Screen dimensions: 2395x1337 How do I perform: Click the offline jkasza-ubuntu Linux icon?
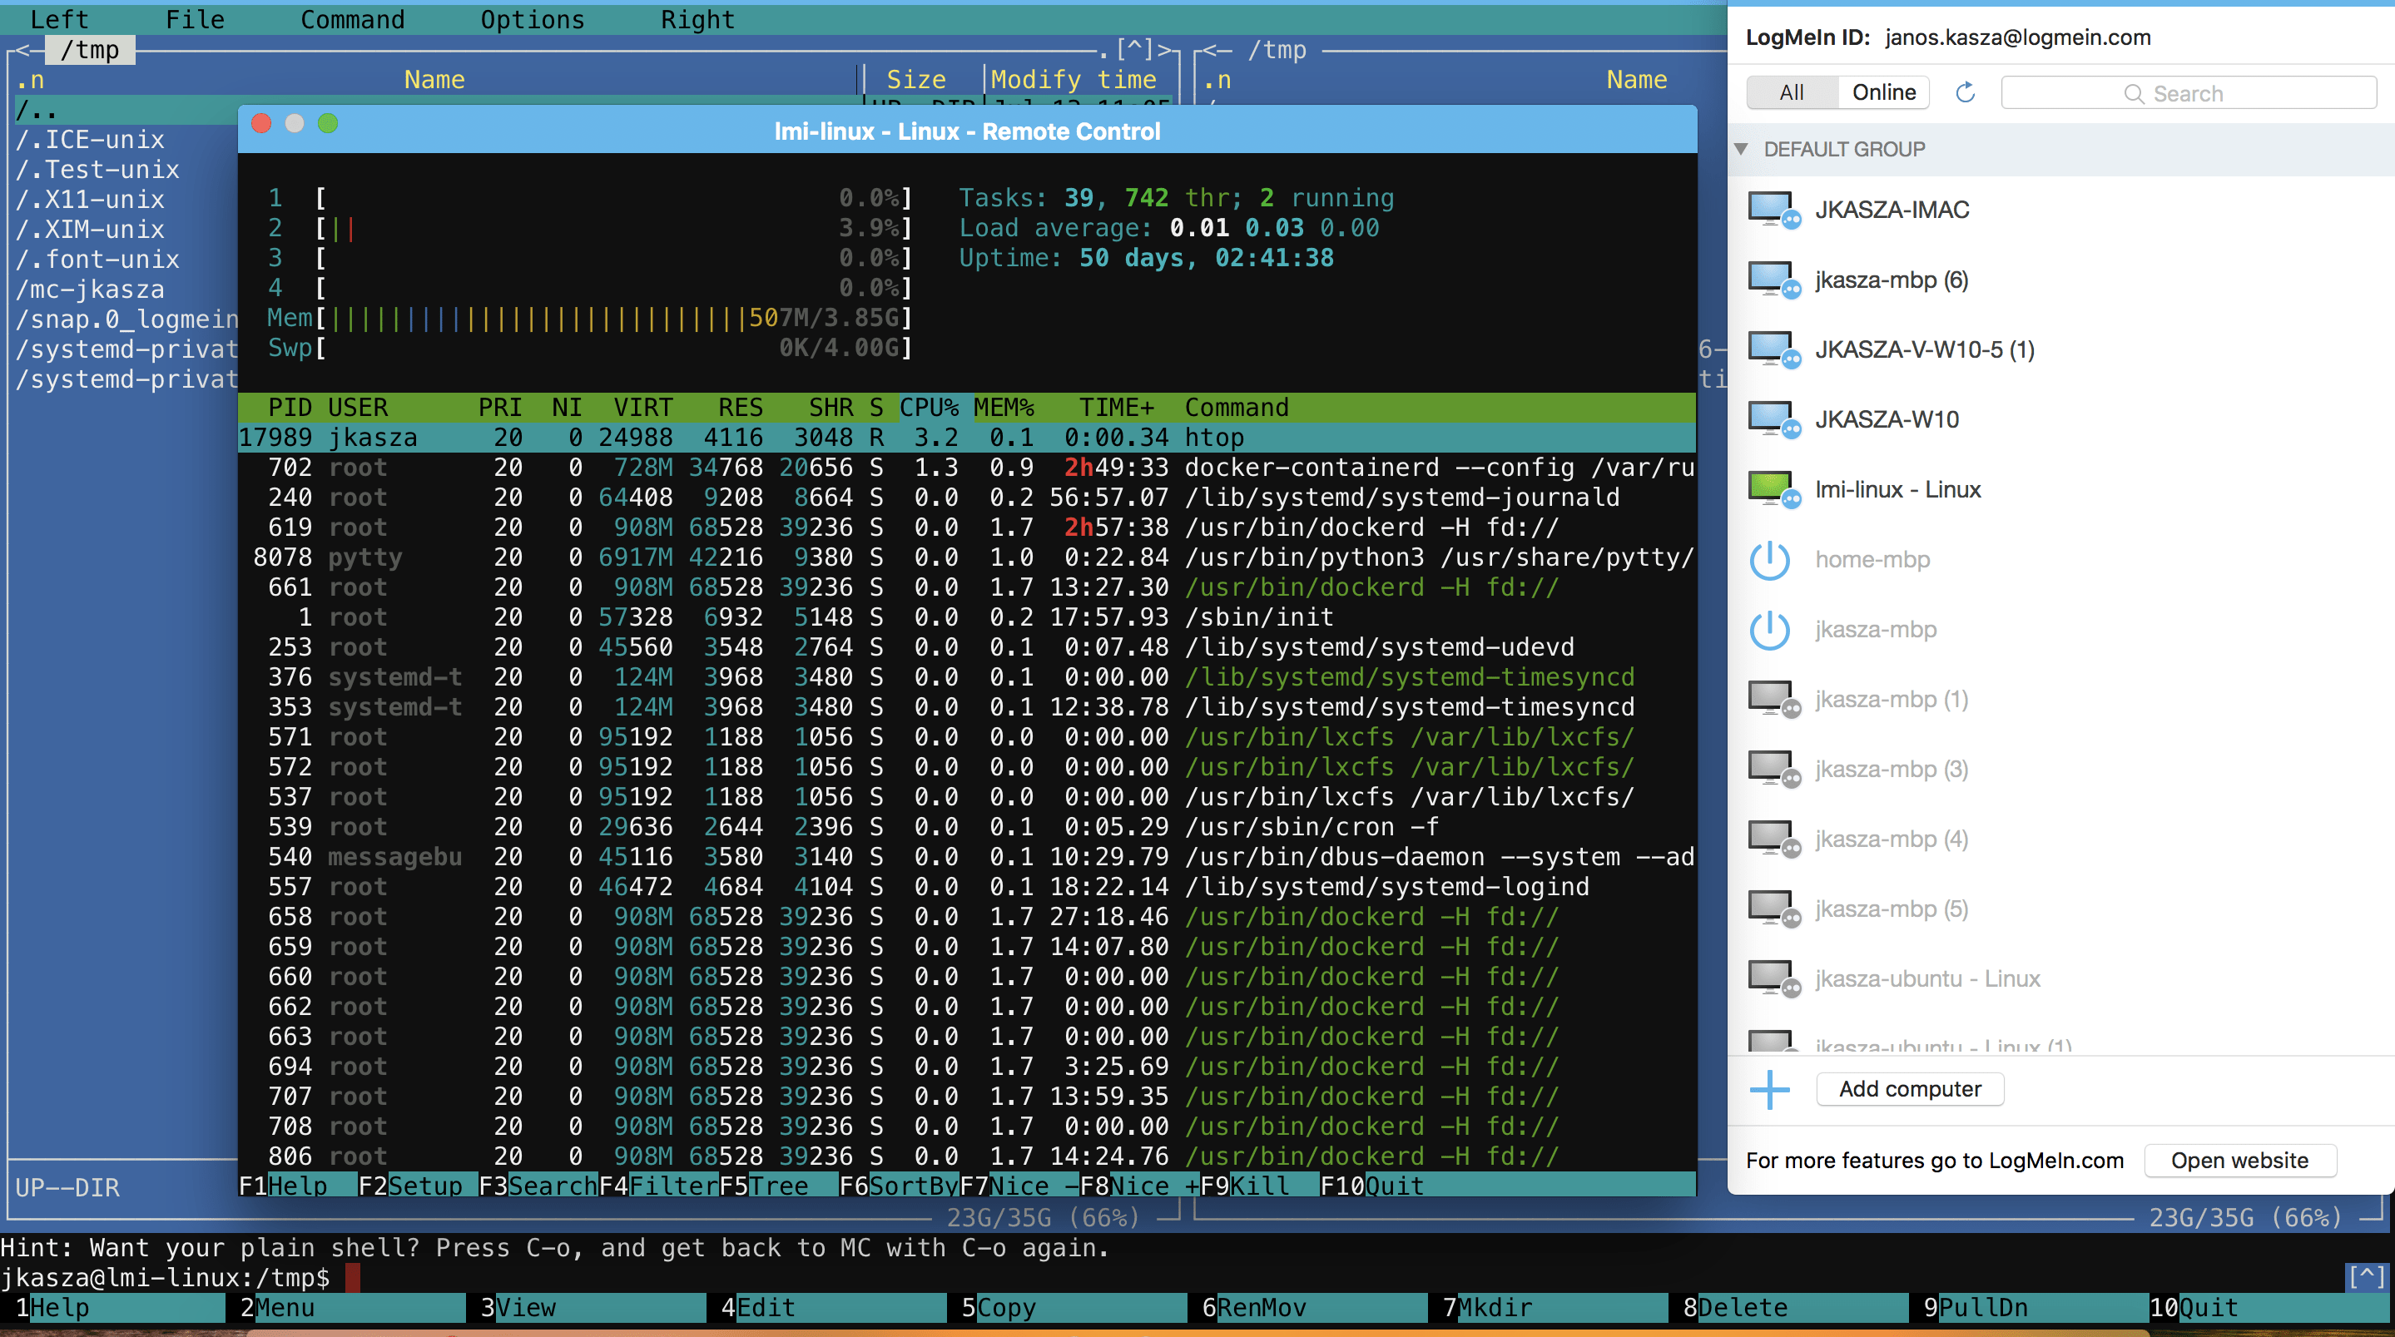tap(1772, 978)
